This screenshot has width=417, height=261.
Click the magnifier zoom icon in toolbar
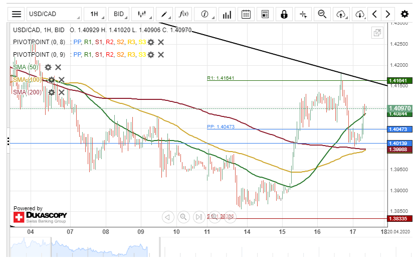pos(322,14)
